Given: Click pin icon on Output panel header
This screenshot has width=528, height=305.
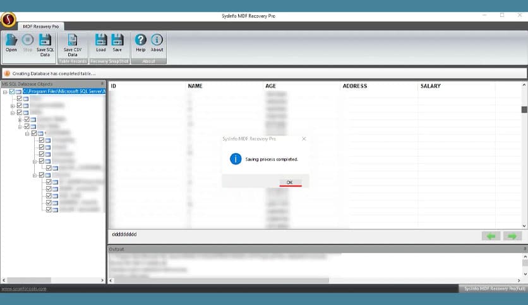Looking at the screenshot, I should [x=525, y=249].
